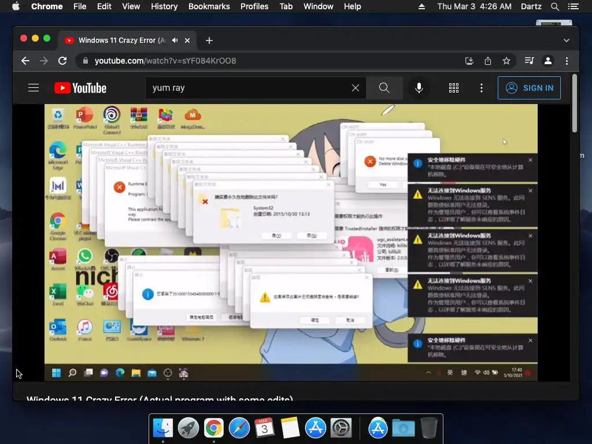
Task: Click the Dartz user name in menu bar
Action: (x=531, y=6)
